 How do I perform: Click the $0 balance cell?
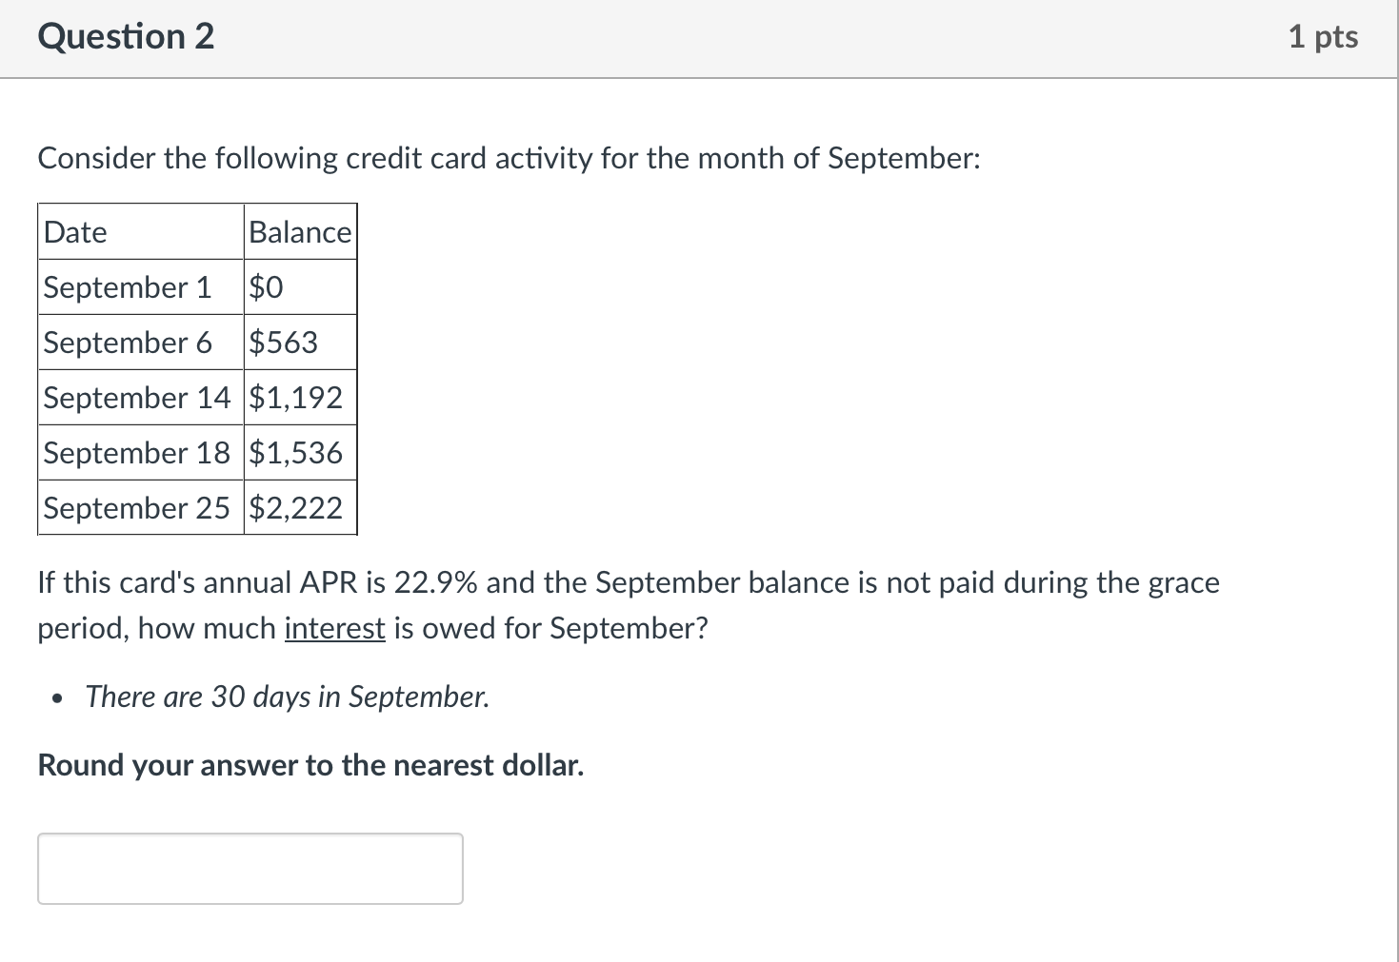265,286
